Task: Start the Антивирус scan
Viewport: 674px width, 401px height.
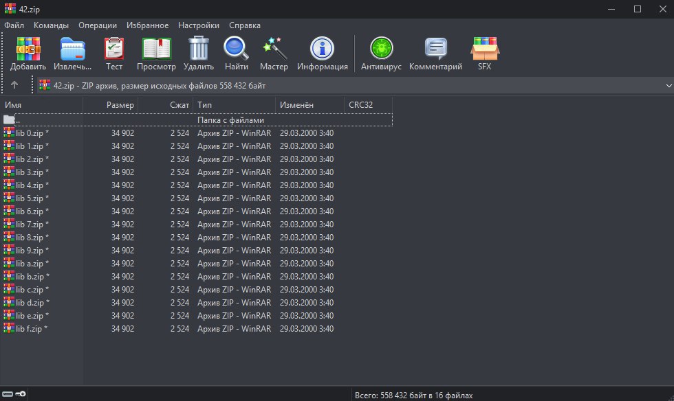Action: pyautogui.click(x=381, y=48)
